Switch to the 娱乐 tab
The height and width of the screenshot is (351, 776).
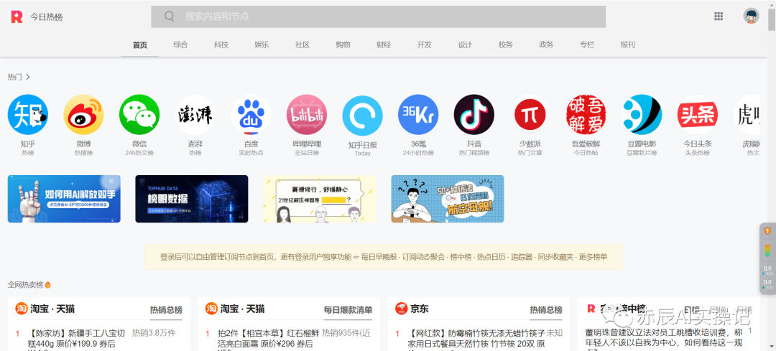point(262,45)
